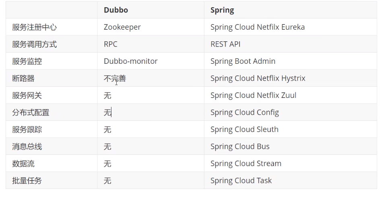Select the 服务调用方式 row label
381x197 pixels.
(34, 44)
